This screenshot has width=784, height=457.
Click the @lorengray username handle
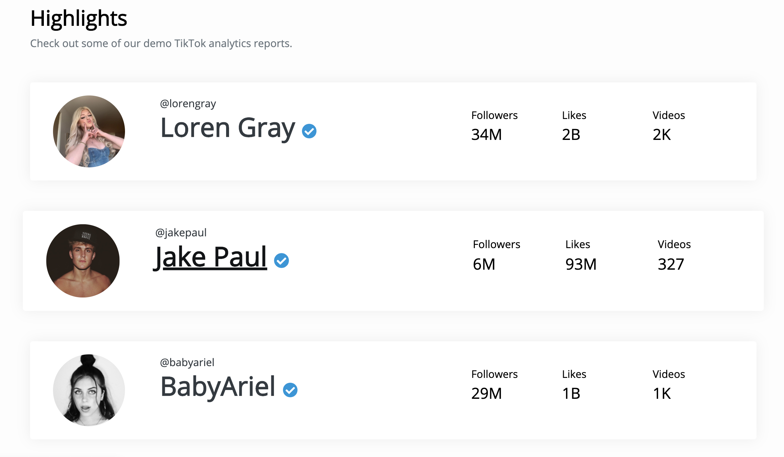tap(188, 104)
